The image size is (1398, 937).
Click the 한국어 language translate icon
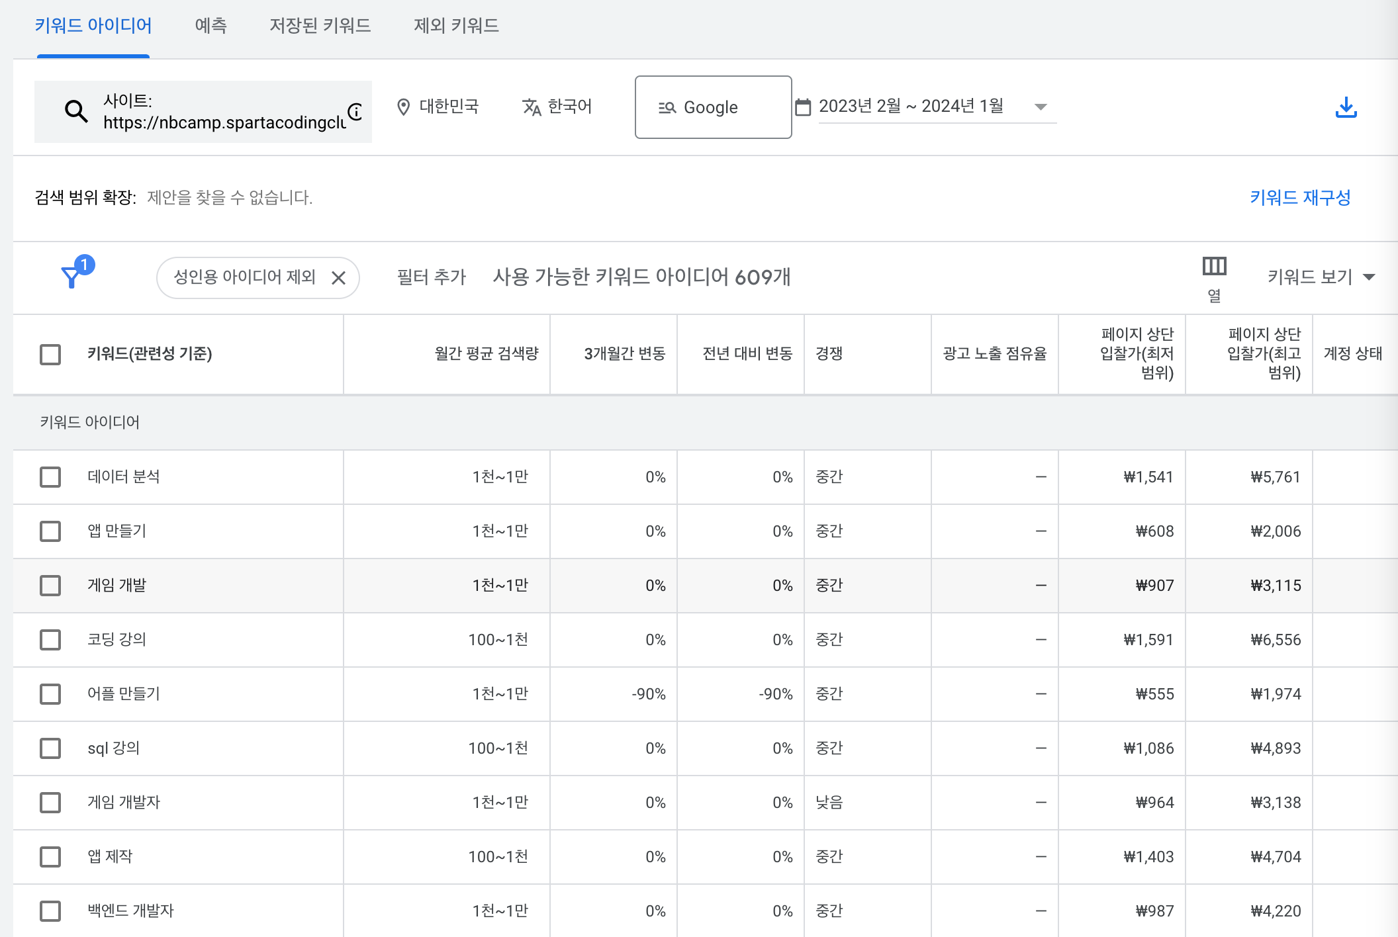tap(532, 107)
